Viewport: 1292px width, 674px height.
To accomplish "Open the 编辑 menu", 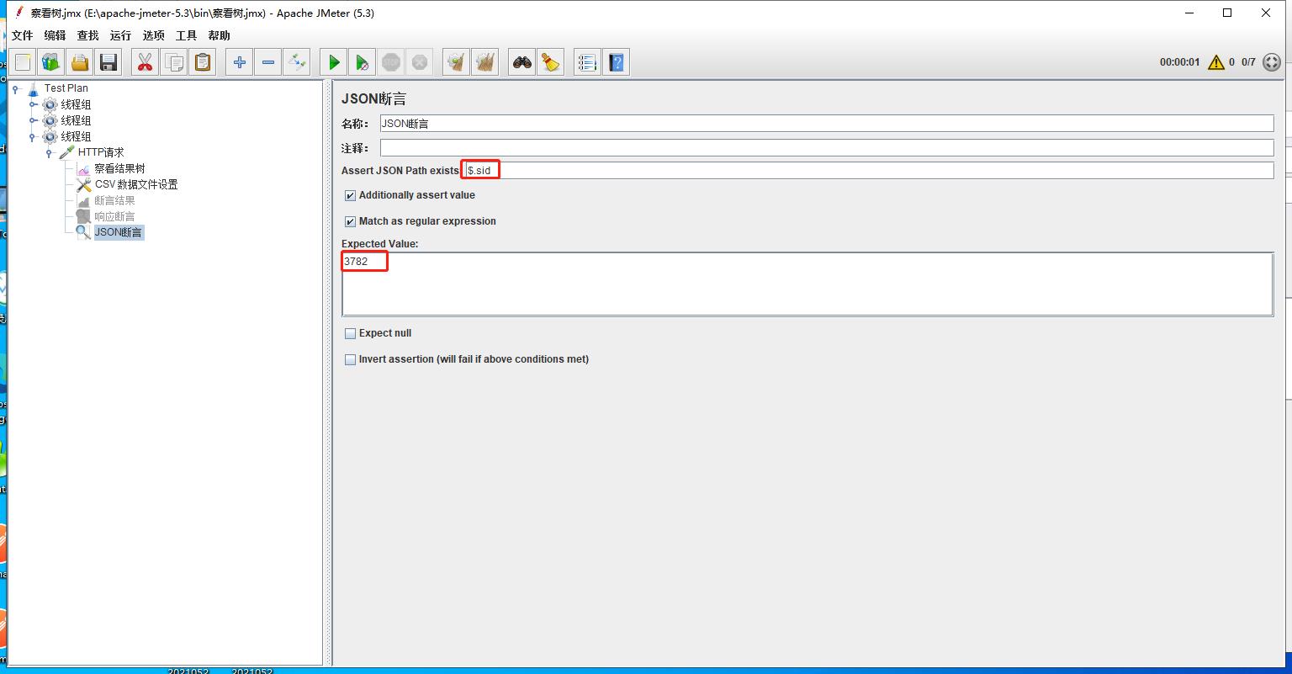I will click(x=55, y=35).
